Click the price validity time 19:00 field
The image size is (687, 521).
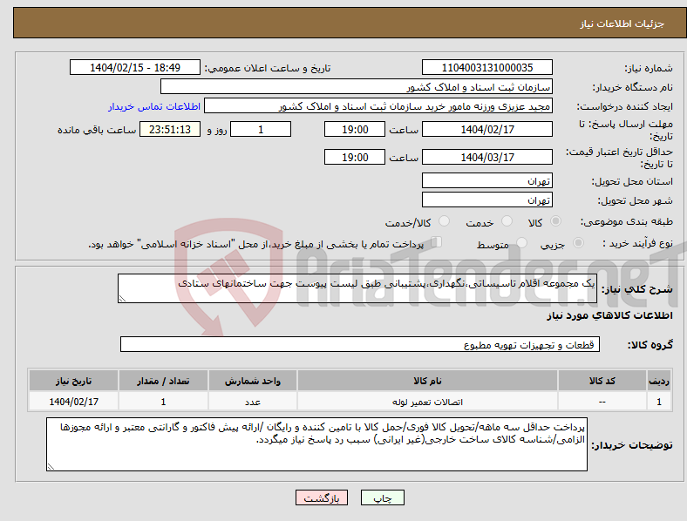355,157
